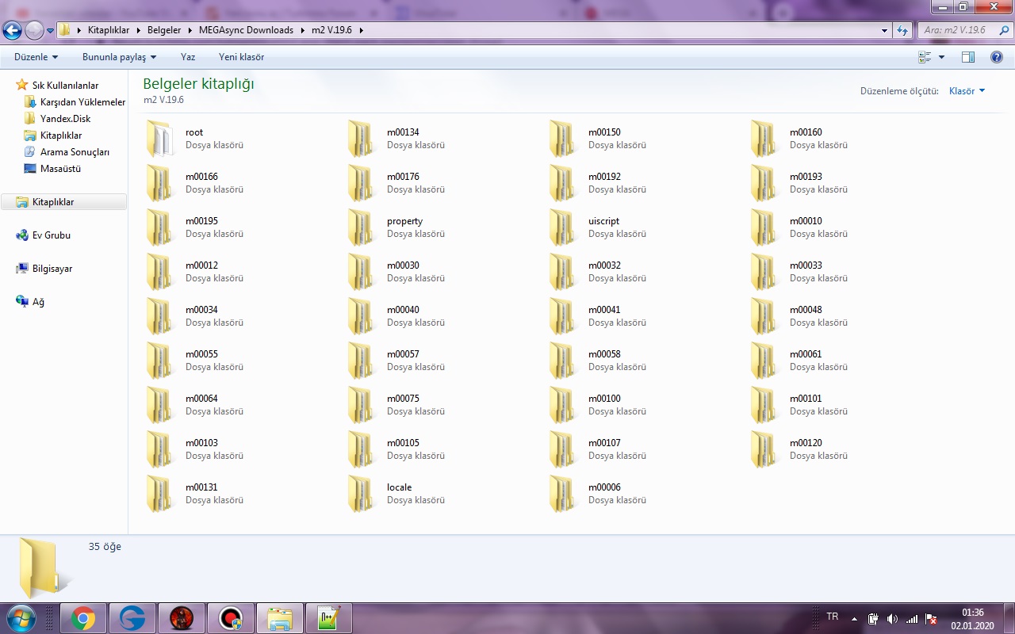This screenshot has height=634, width=1015.
Task: Open Yandex.Disk in navigation pane
Action: [65, 119]
